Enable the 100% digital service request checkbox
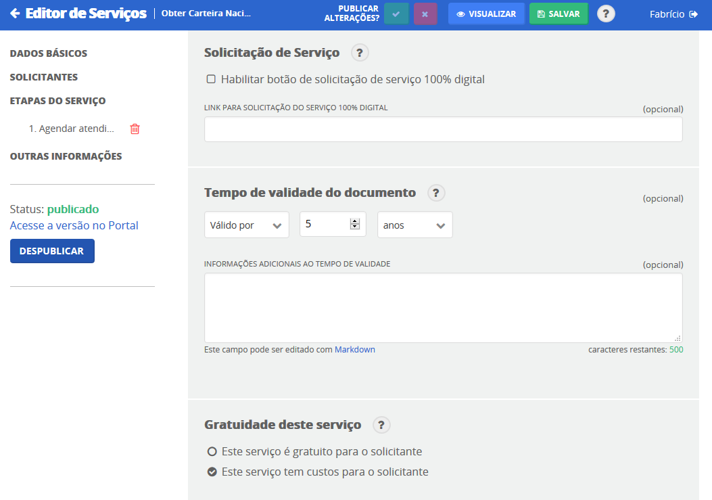 pos(211,79)
